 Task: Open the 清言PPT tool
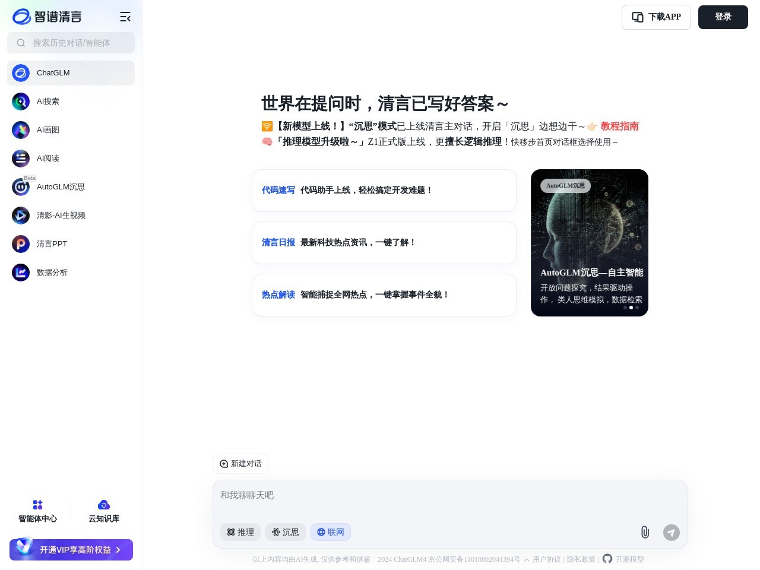point(52,244)
